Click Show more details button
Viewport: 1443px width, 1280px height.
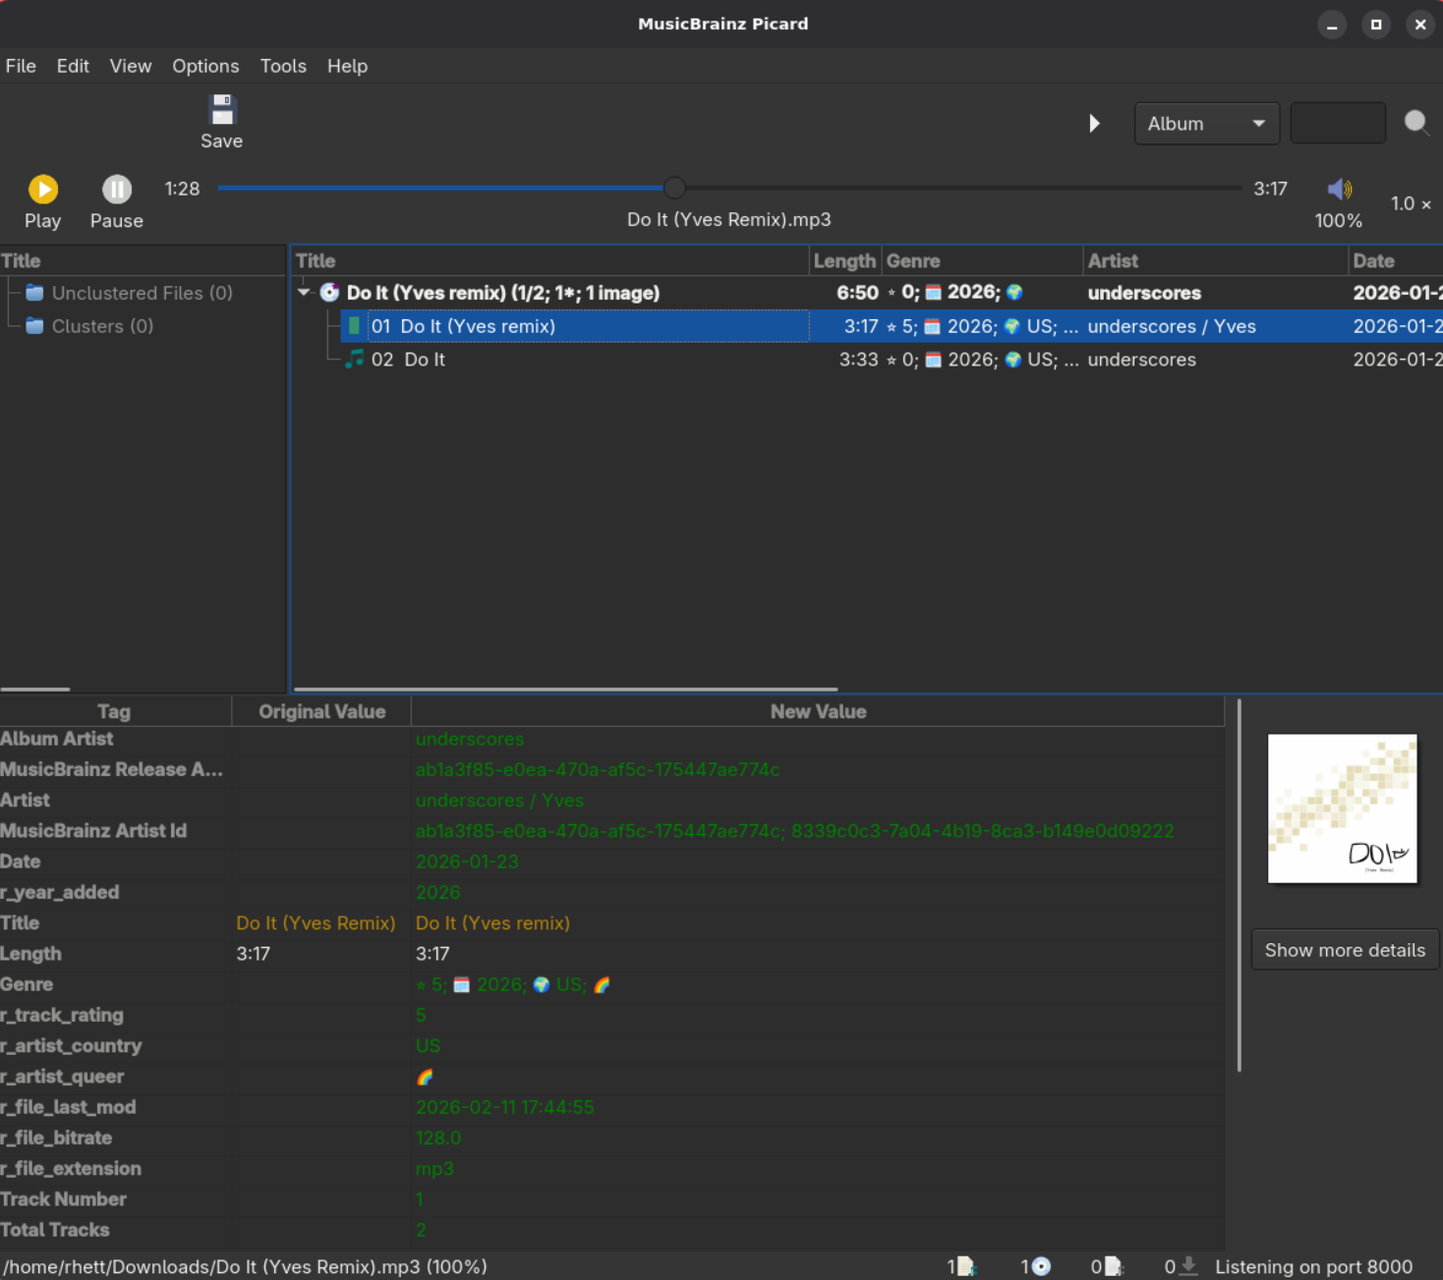1344,950
